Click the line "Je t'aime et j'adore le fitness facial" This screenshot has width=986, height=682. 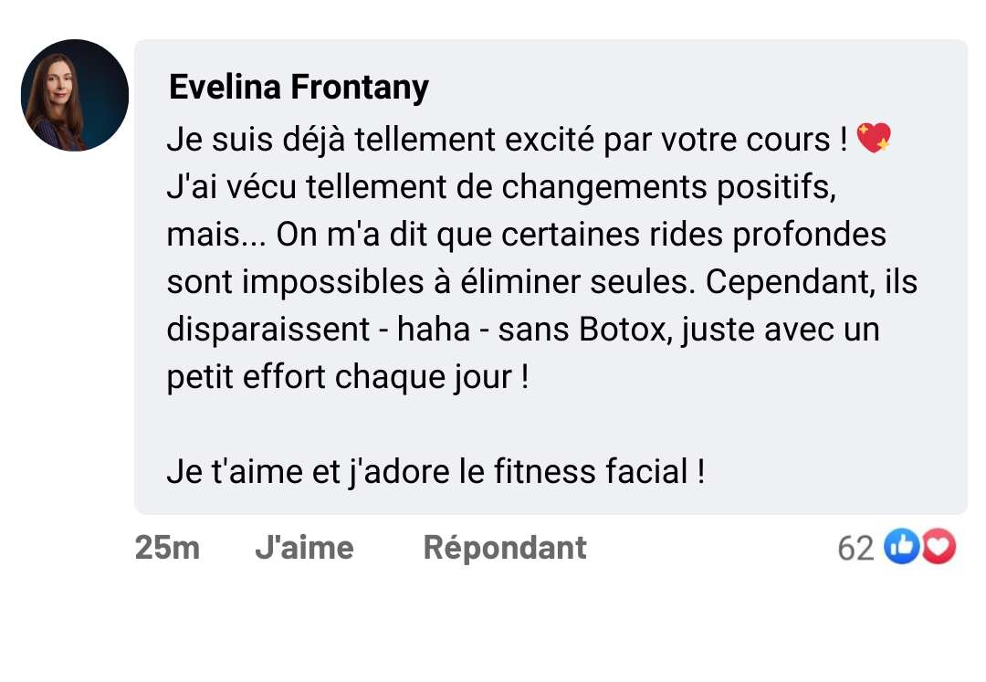tap(435, 472)
